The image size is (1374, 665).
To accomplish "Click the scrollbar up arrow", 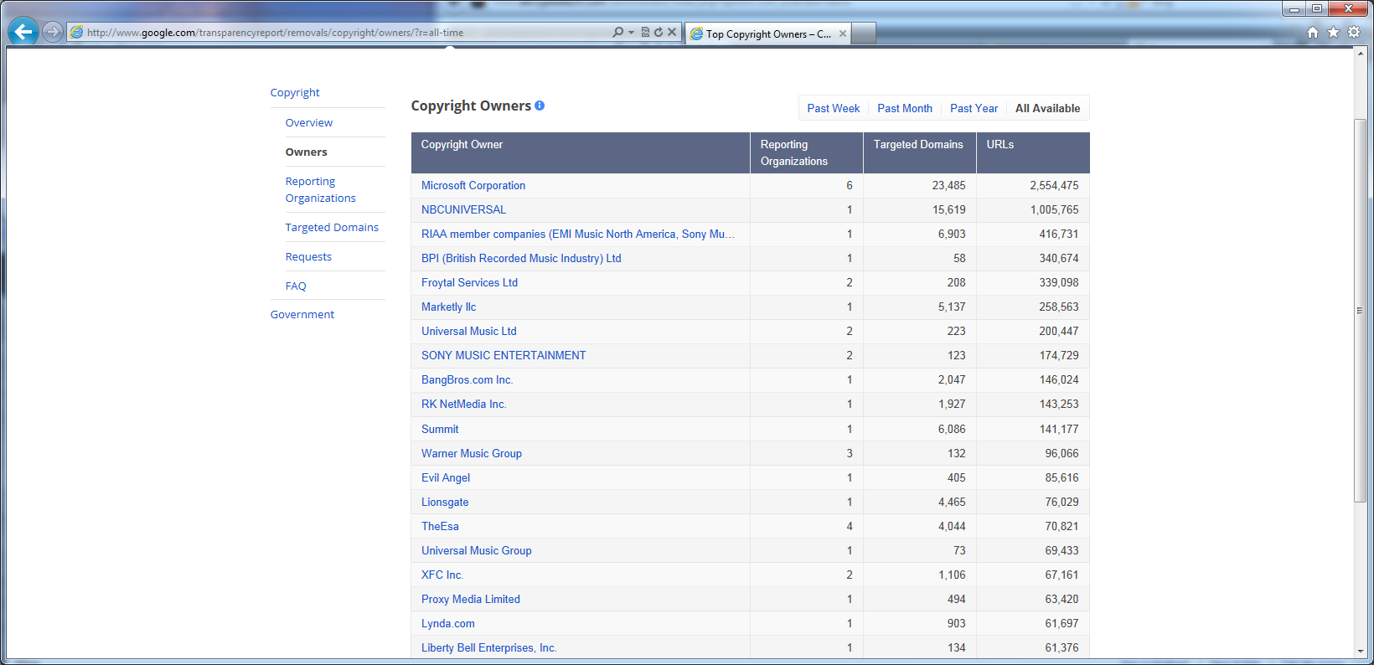I will coord(1361,53).
